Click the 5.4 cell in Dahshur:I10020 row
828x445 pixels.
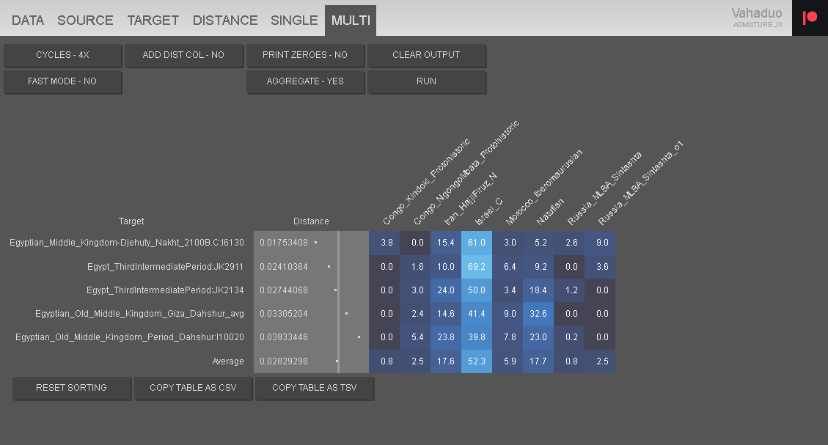[415, 337]
